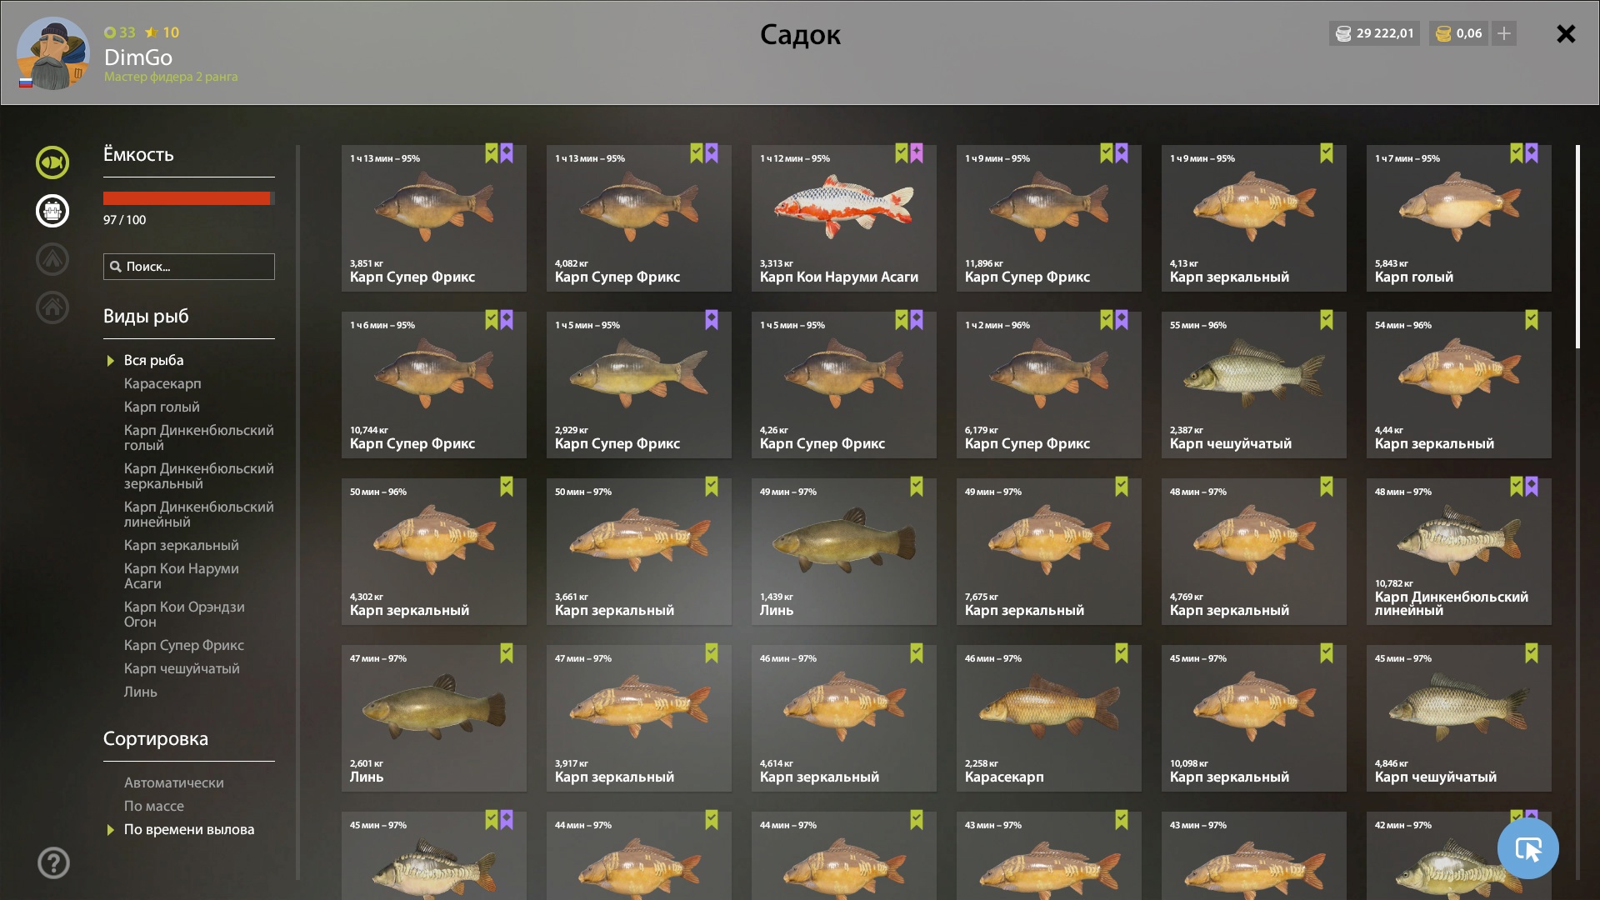Filter by Карасекарп species
Image resolution: width=1600 pixels, height=900 pixels.
tap(162, 383)
